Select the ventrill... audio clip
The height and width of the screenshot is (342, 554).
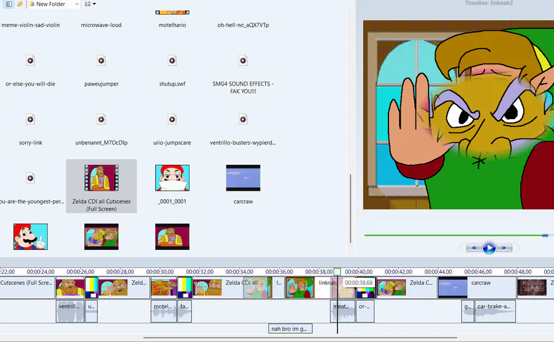[x=70, y=311]
